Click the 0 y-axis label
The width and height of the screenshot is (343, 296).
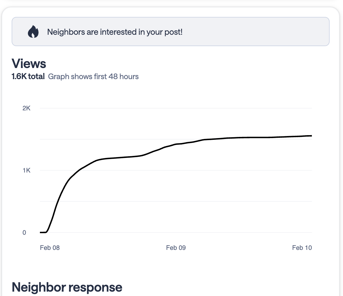[24, 233]
